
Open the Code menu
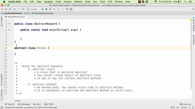point(58,2)
